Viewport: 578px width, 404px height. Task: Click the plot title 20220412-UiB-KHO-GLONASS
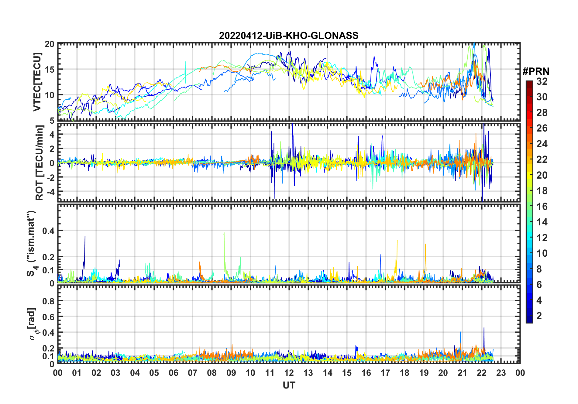coord(289,36)
